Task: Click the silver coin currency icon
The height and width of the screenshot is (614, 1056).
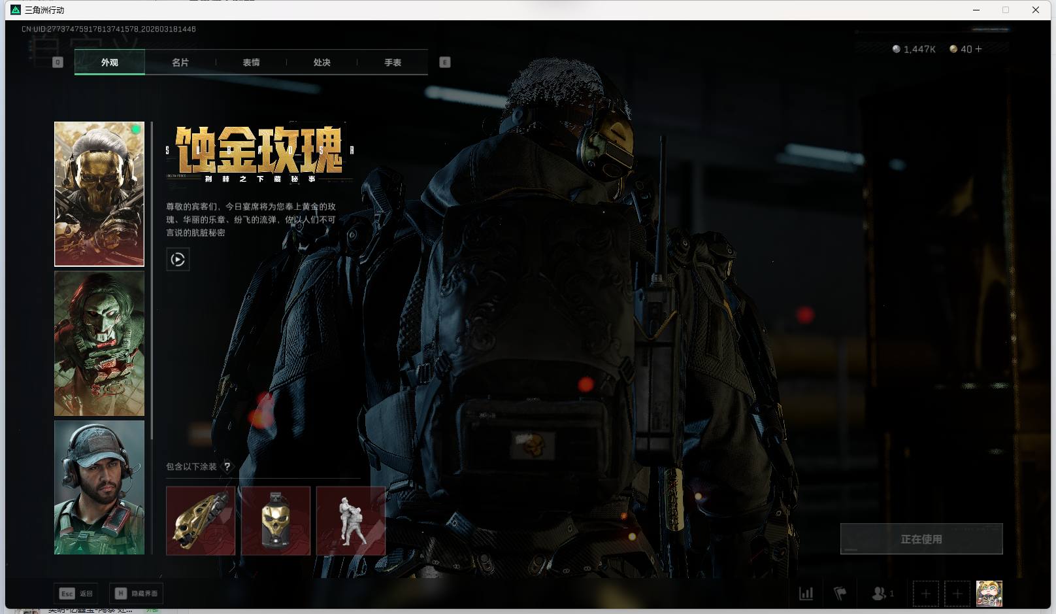Action: (897, 49)
